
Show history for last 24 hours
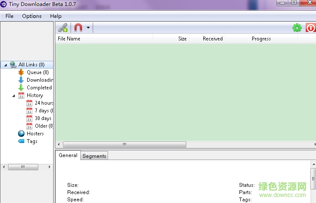coord(44,103)
